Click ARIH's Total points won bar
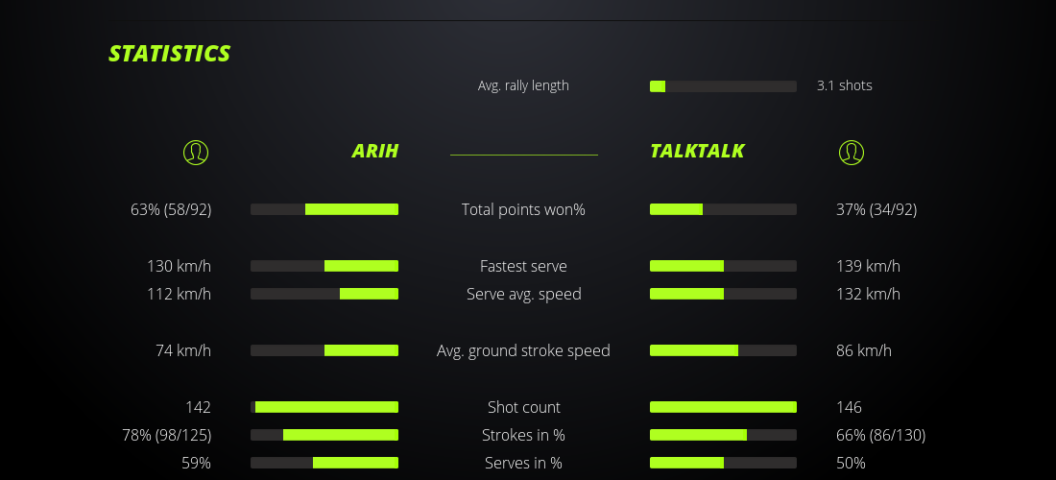 324,209
